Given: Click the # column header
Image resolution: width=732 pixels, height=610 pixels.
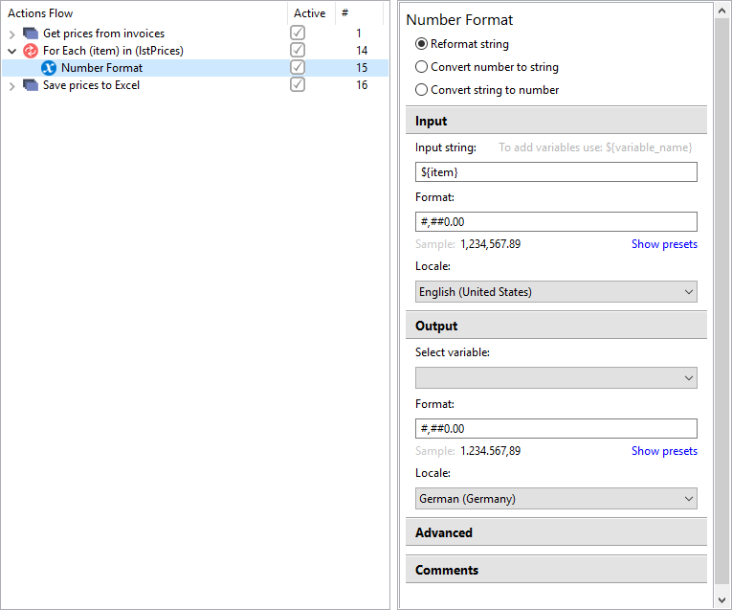Looking at the screenshot, I should (360, 13).
